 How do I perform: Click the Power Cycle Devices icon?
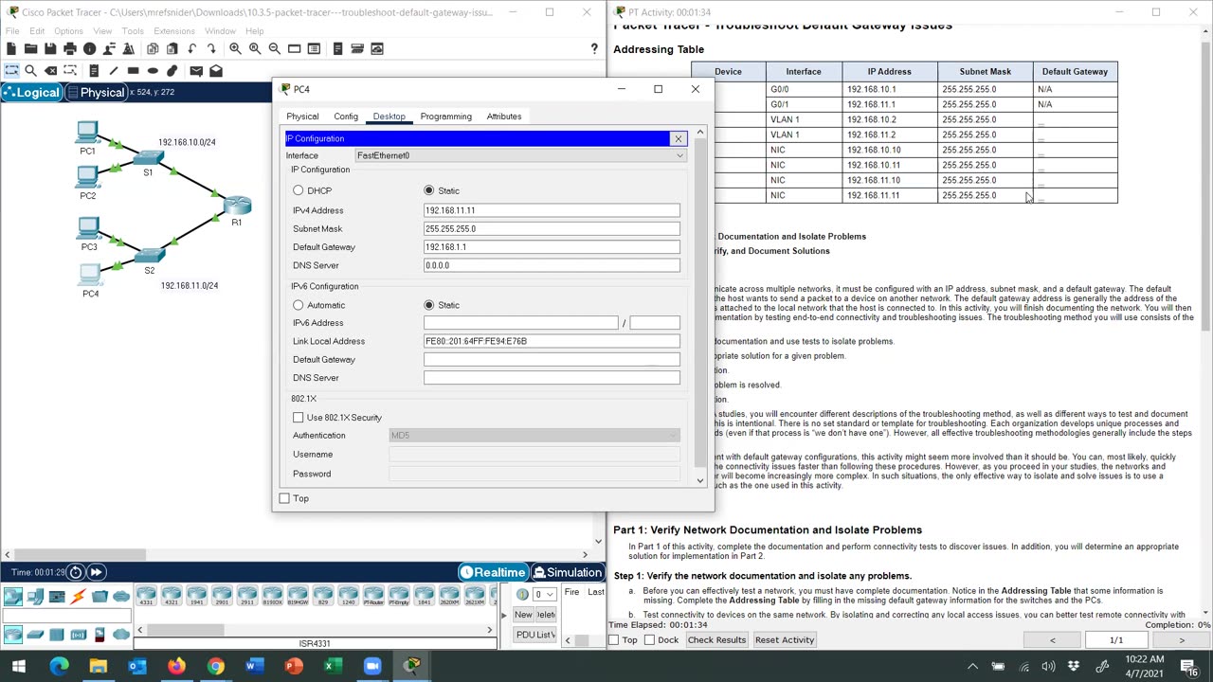[x=76, y=572]
